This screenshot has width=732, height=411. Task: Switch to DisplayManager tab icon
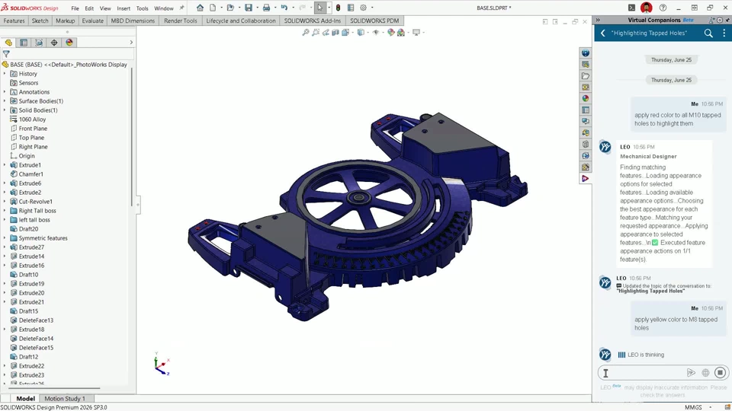[x=69, y=43]
